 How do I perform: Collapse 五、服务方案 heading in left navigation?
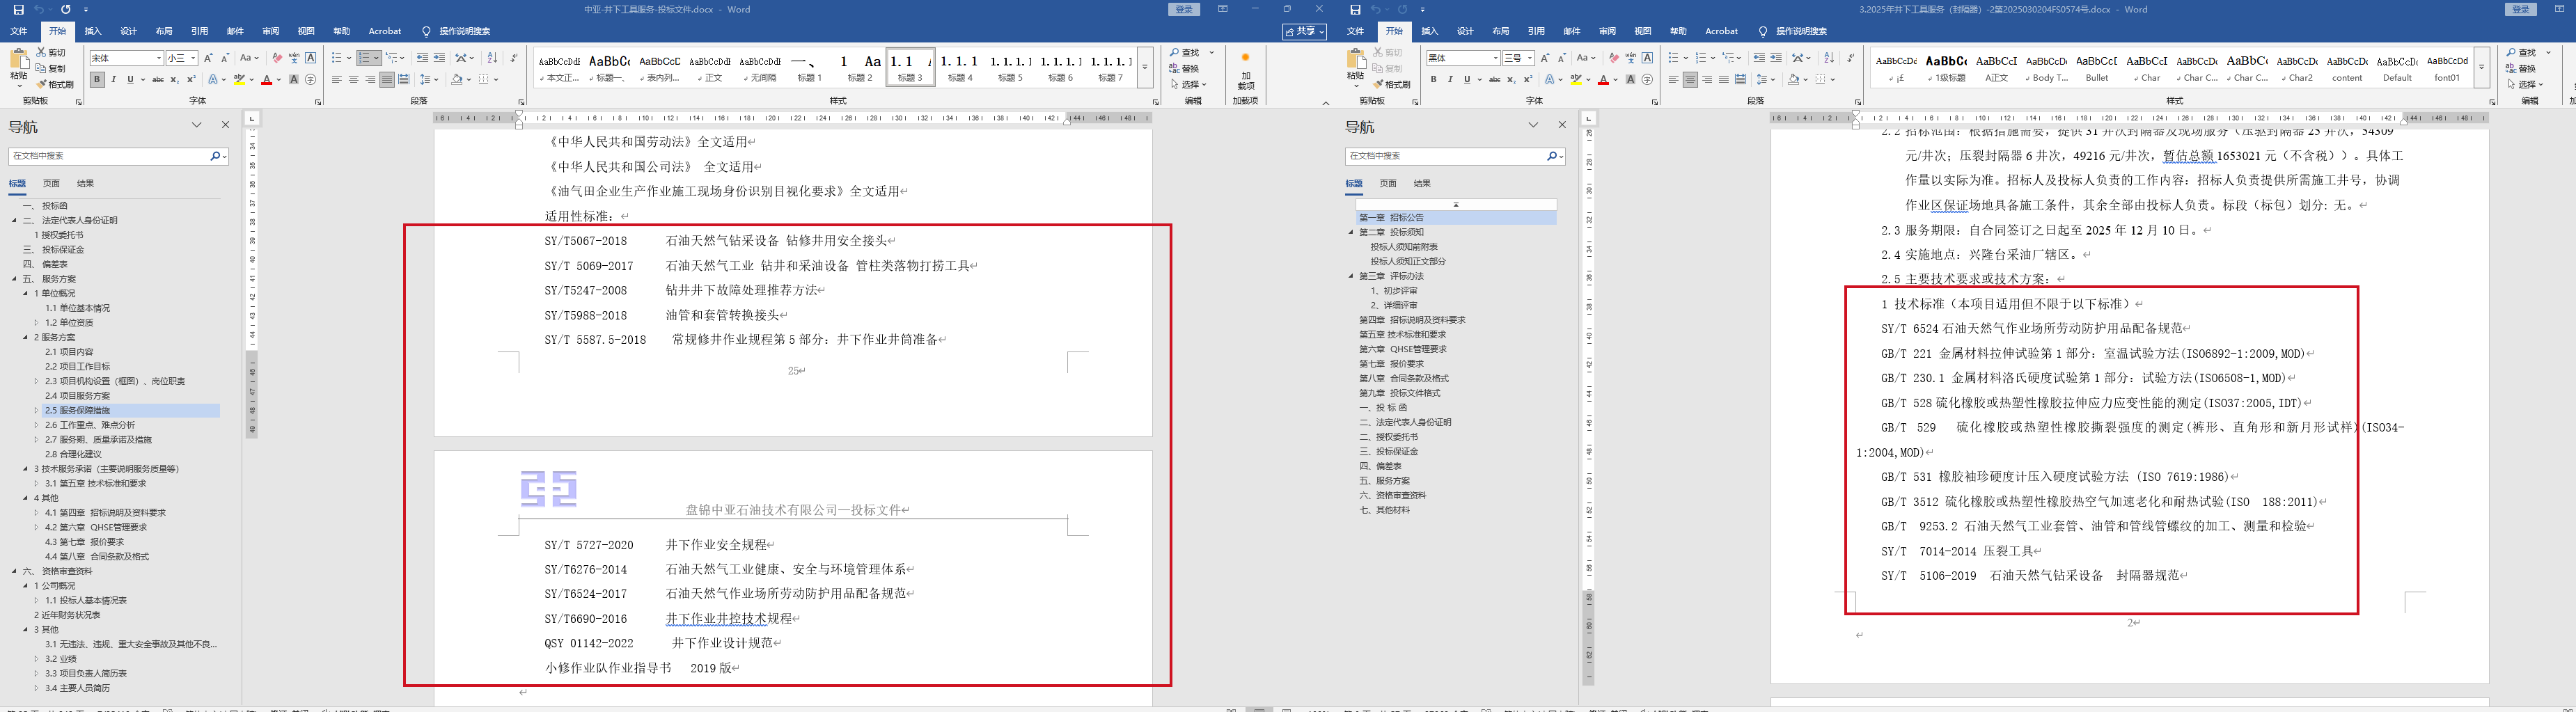(x=15, y=279)
